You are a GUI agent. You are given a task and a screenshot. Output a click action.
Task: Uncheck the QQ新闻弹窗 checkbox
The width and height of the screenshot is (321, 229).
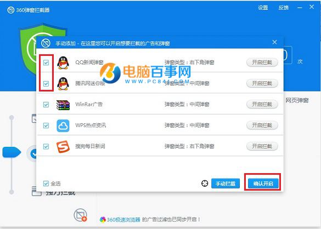click(x=46, y=62)
